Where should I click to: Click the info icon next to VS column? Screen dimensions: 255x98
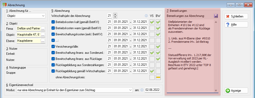146,16
